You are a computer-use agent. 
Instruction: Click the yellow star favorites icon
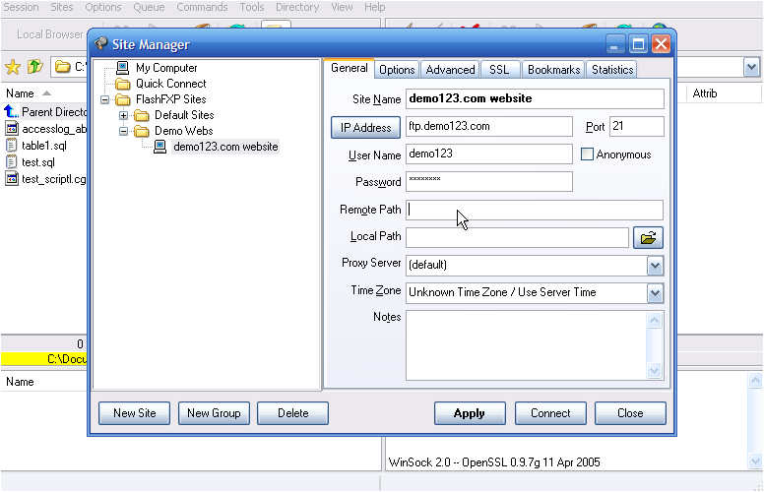click(x=13, y=67)
